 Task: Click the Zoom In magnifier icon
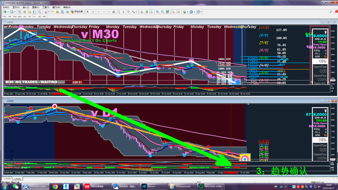pos(158,12)
